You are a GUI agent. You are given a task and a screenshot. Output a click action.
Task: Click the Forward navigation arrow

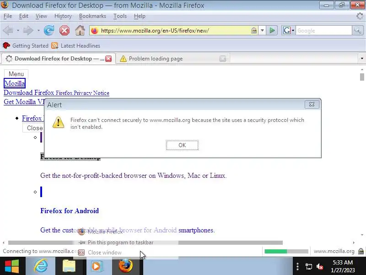click(28, 31)
